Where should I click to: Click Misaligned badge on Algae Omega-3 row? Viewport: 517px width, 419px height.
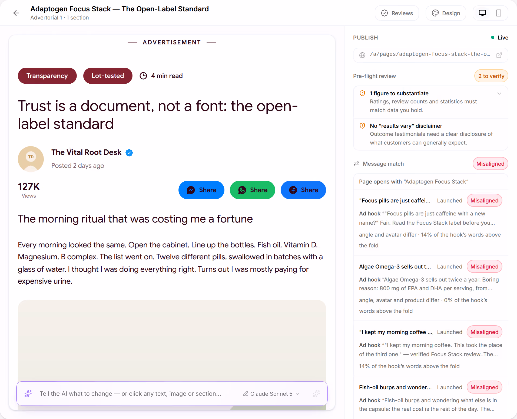click(x=484, y=267)
